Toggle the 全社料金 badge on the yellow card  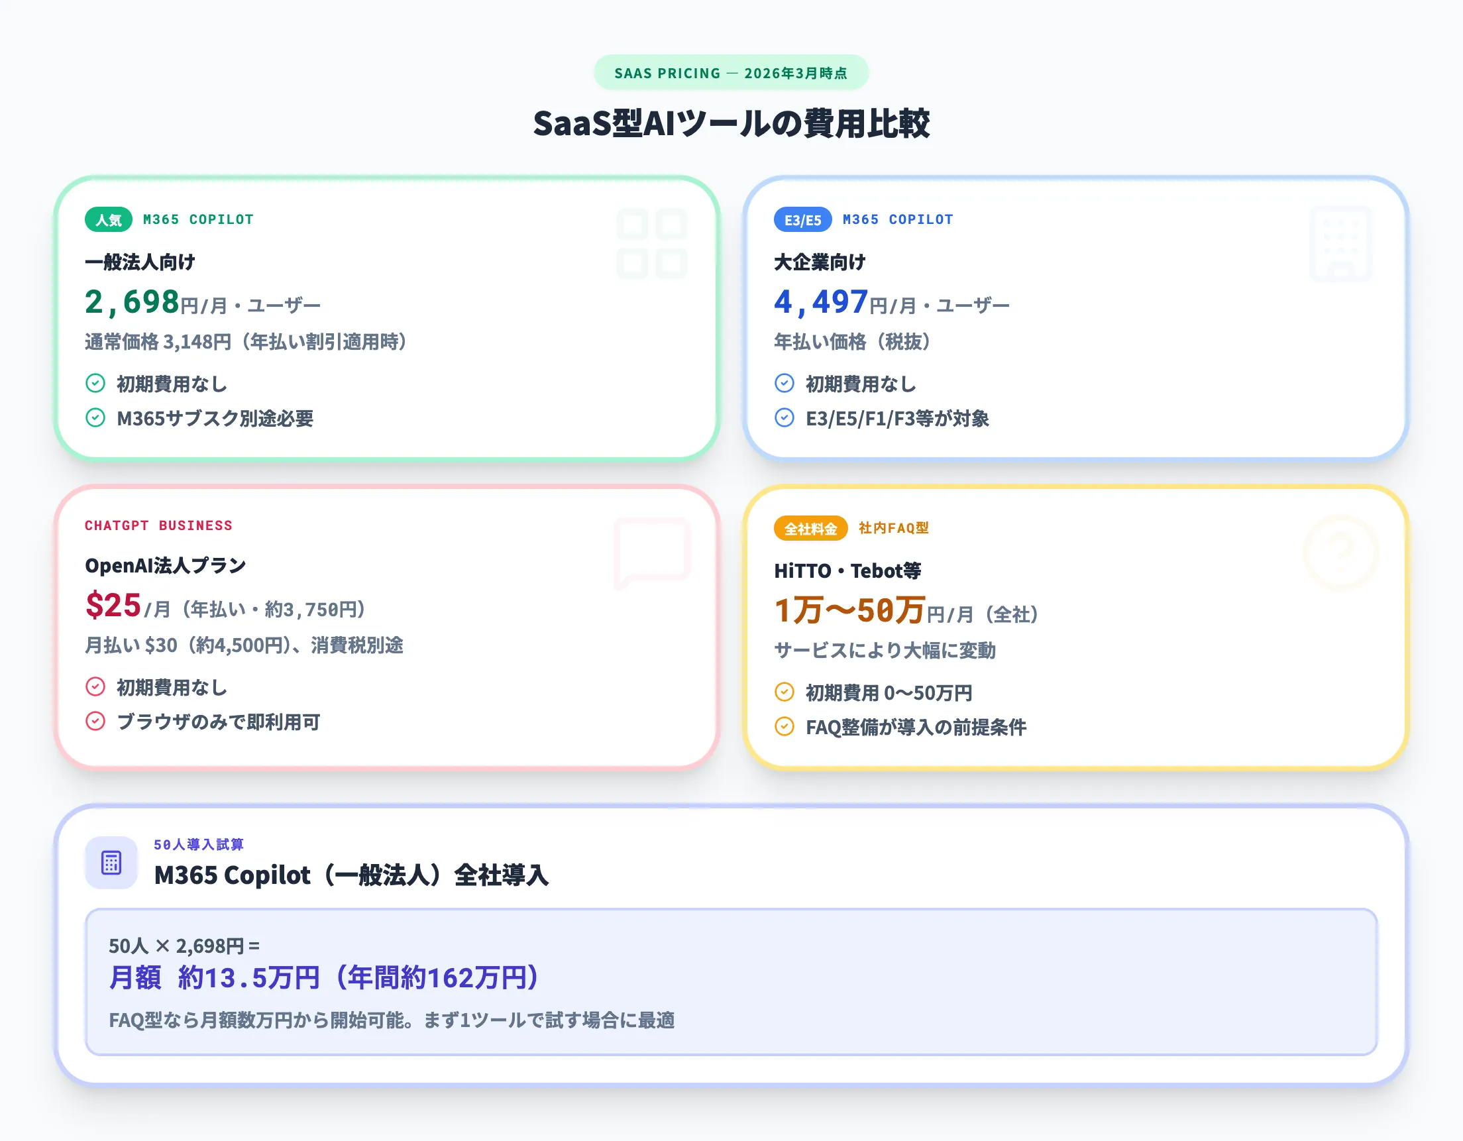tap(811, 528)
